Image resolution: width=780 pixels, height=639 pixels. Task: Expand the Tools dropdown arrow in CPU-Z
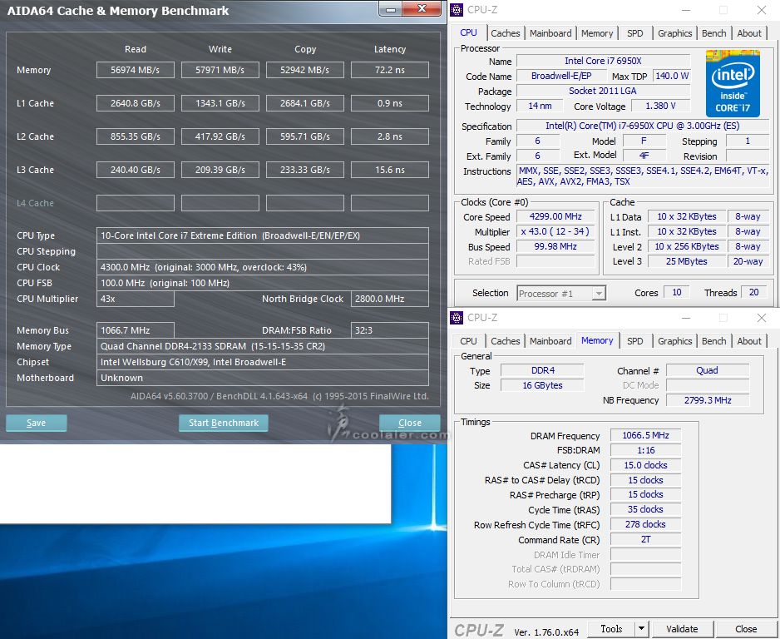(x=641, y=629)
